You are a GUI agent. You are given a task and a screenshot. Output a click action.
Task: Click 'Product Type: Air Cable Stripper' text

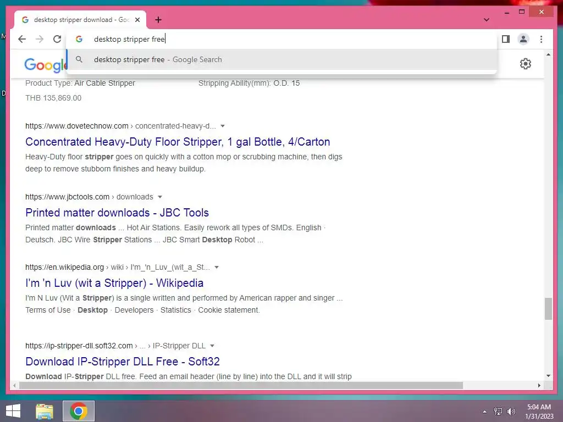[x=80, y=84]
